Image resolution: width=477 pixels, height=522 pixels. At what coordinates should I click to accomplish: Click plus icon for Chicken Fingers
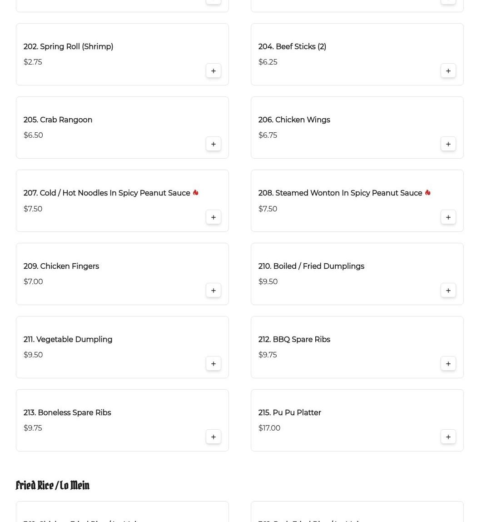(213, 291)
